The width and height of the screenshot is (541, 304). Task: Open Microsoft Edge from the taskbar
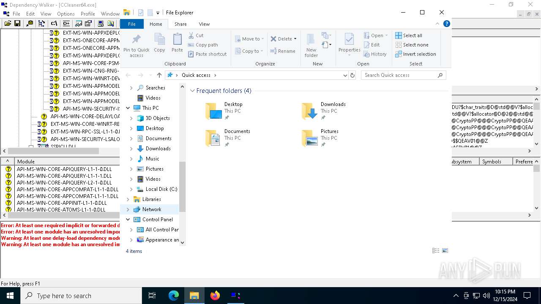(x=174, y=296)
